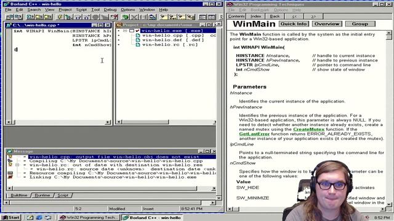Open the Borland File menu

coord(8,10)
